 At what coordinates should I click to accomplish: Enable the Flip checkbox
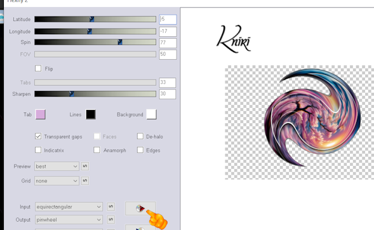point(38,69)
